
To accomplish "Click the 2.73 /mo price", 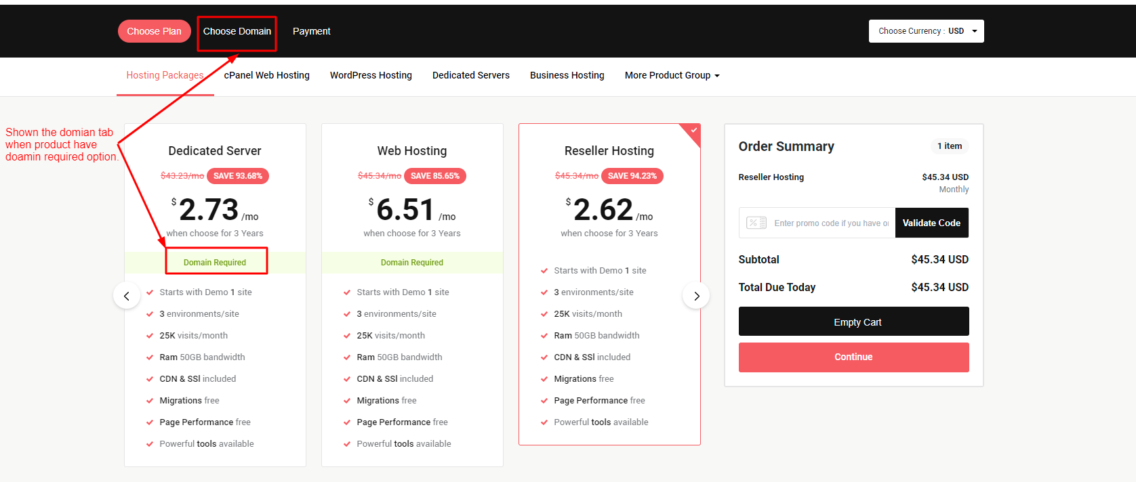I will tap(215, 209).
